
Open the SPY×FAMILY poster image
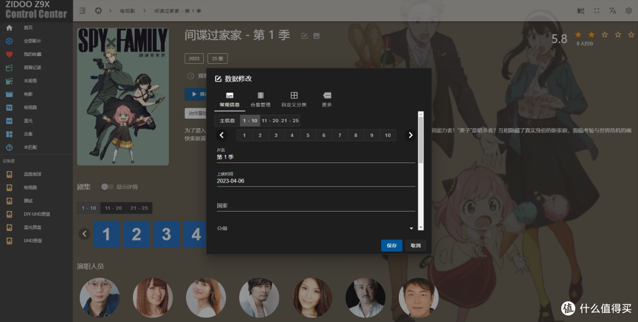click(123, 96)
